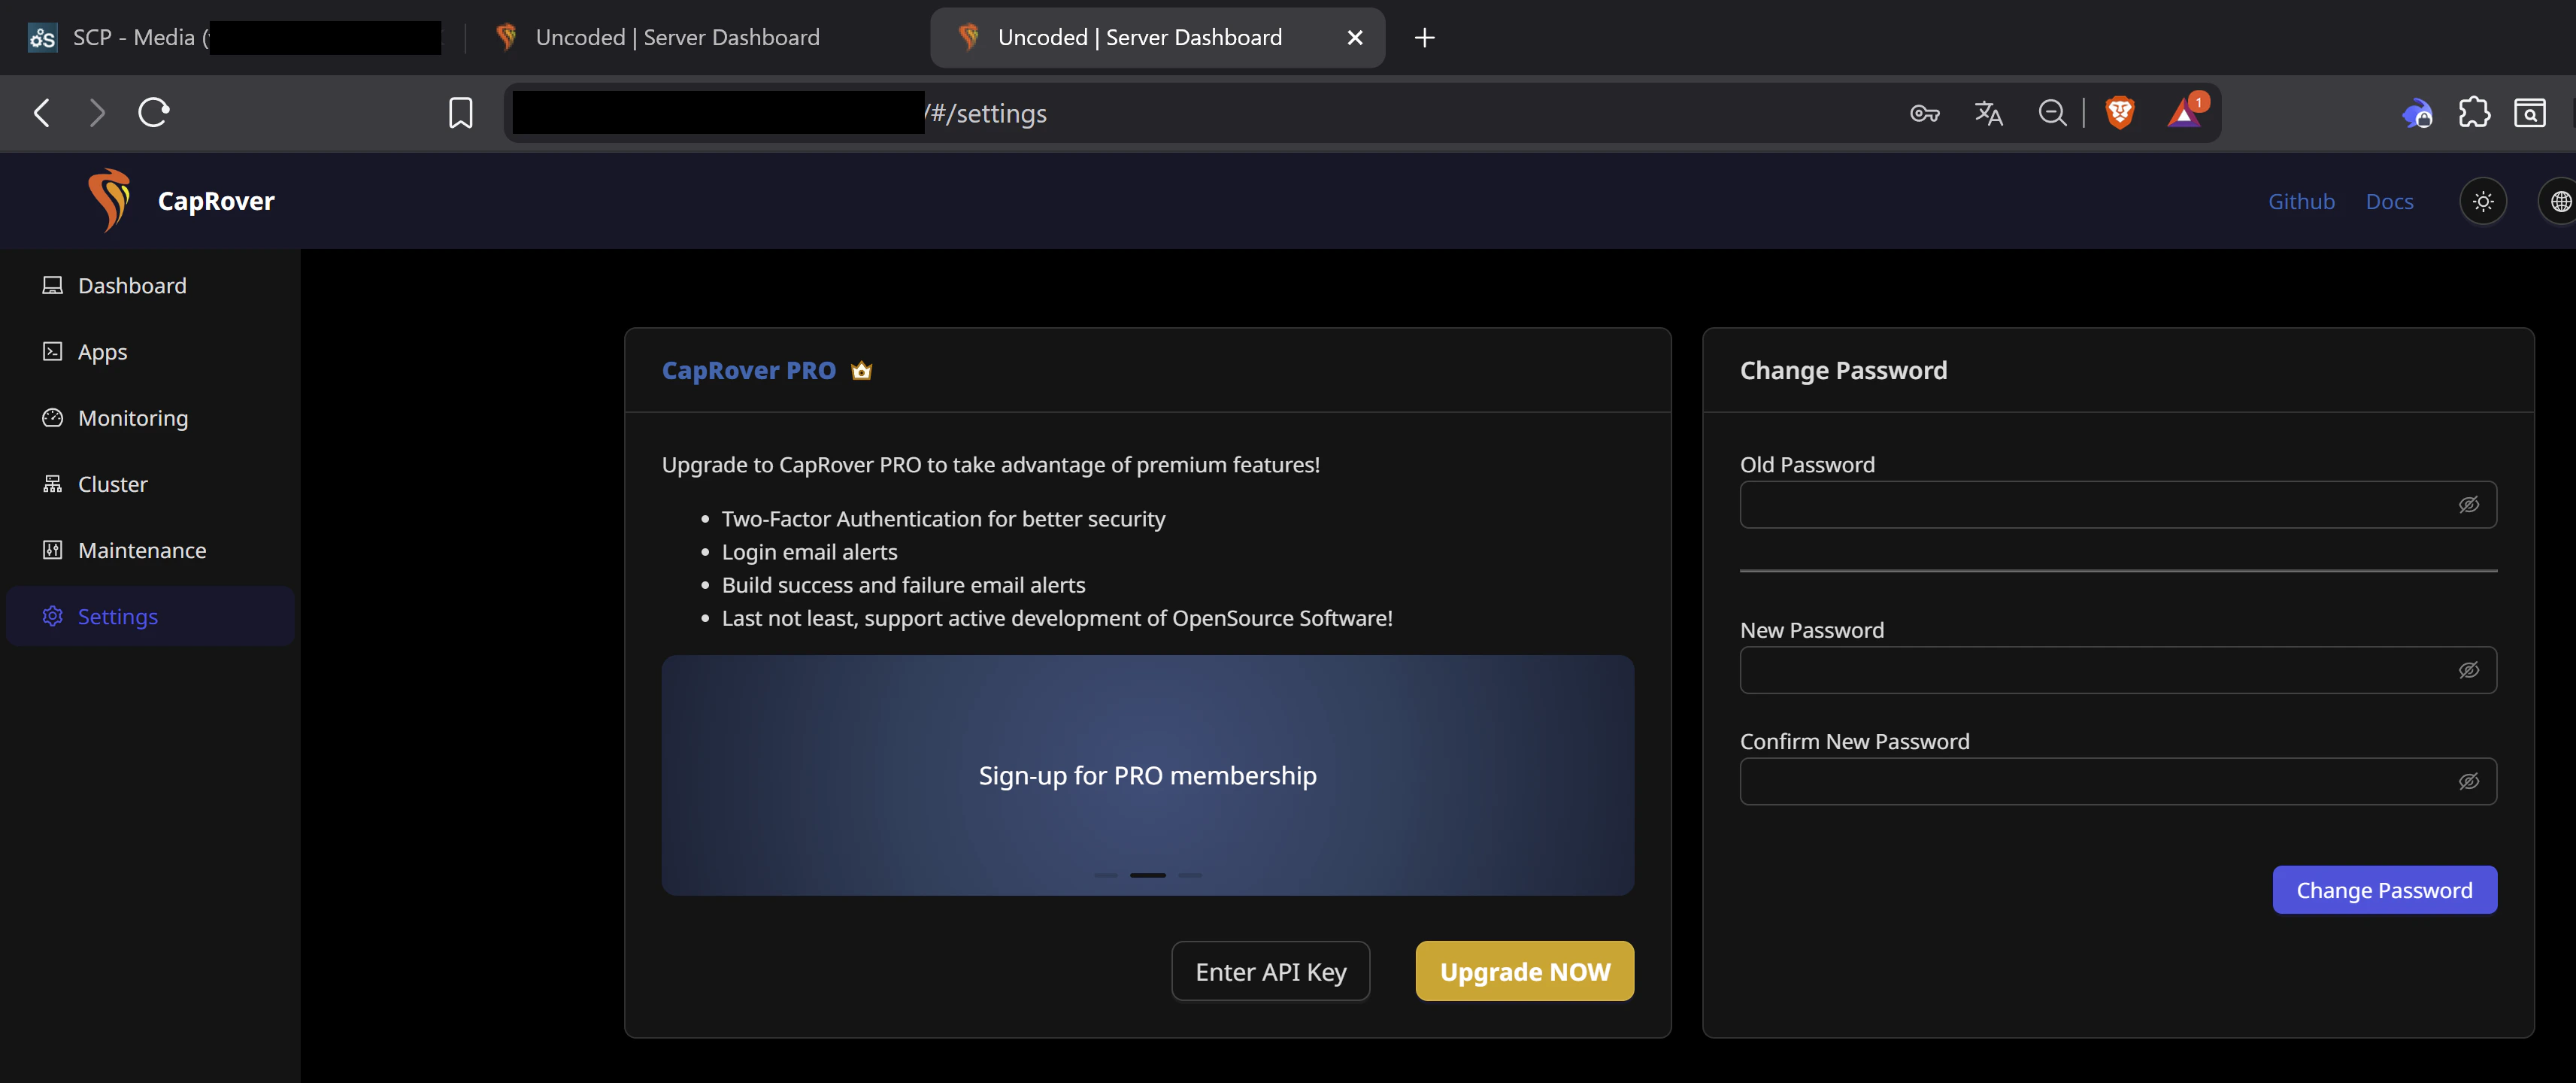Select the first carousel slide indicator

coord(1105,875)
